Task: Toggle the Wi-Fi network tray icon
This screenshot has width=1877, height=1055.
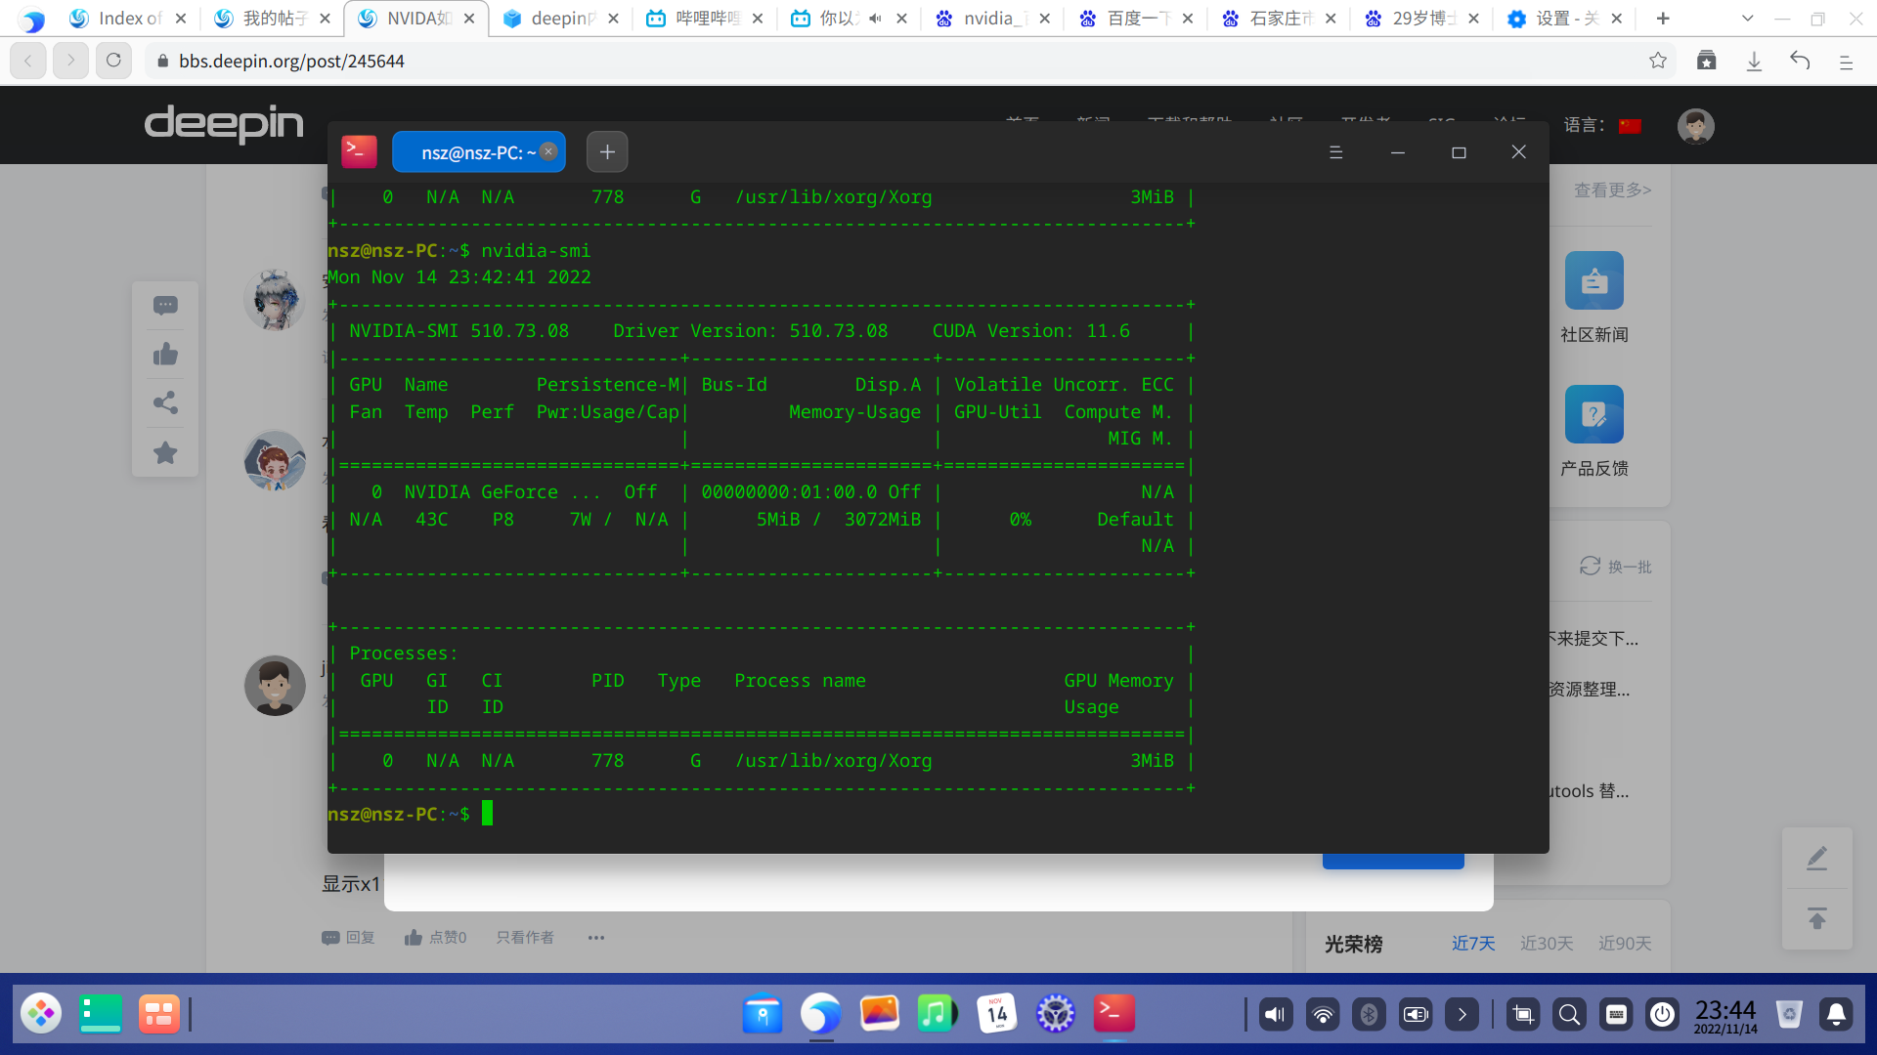Action: point(1323,1015)
